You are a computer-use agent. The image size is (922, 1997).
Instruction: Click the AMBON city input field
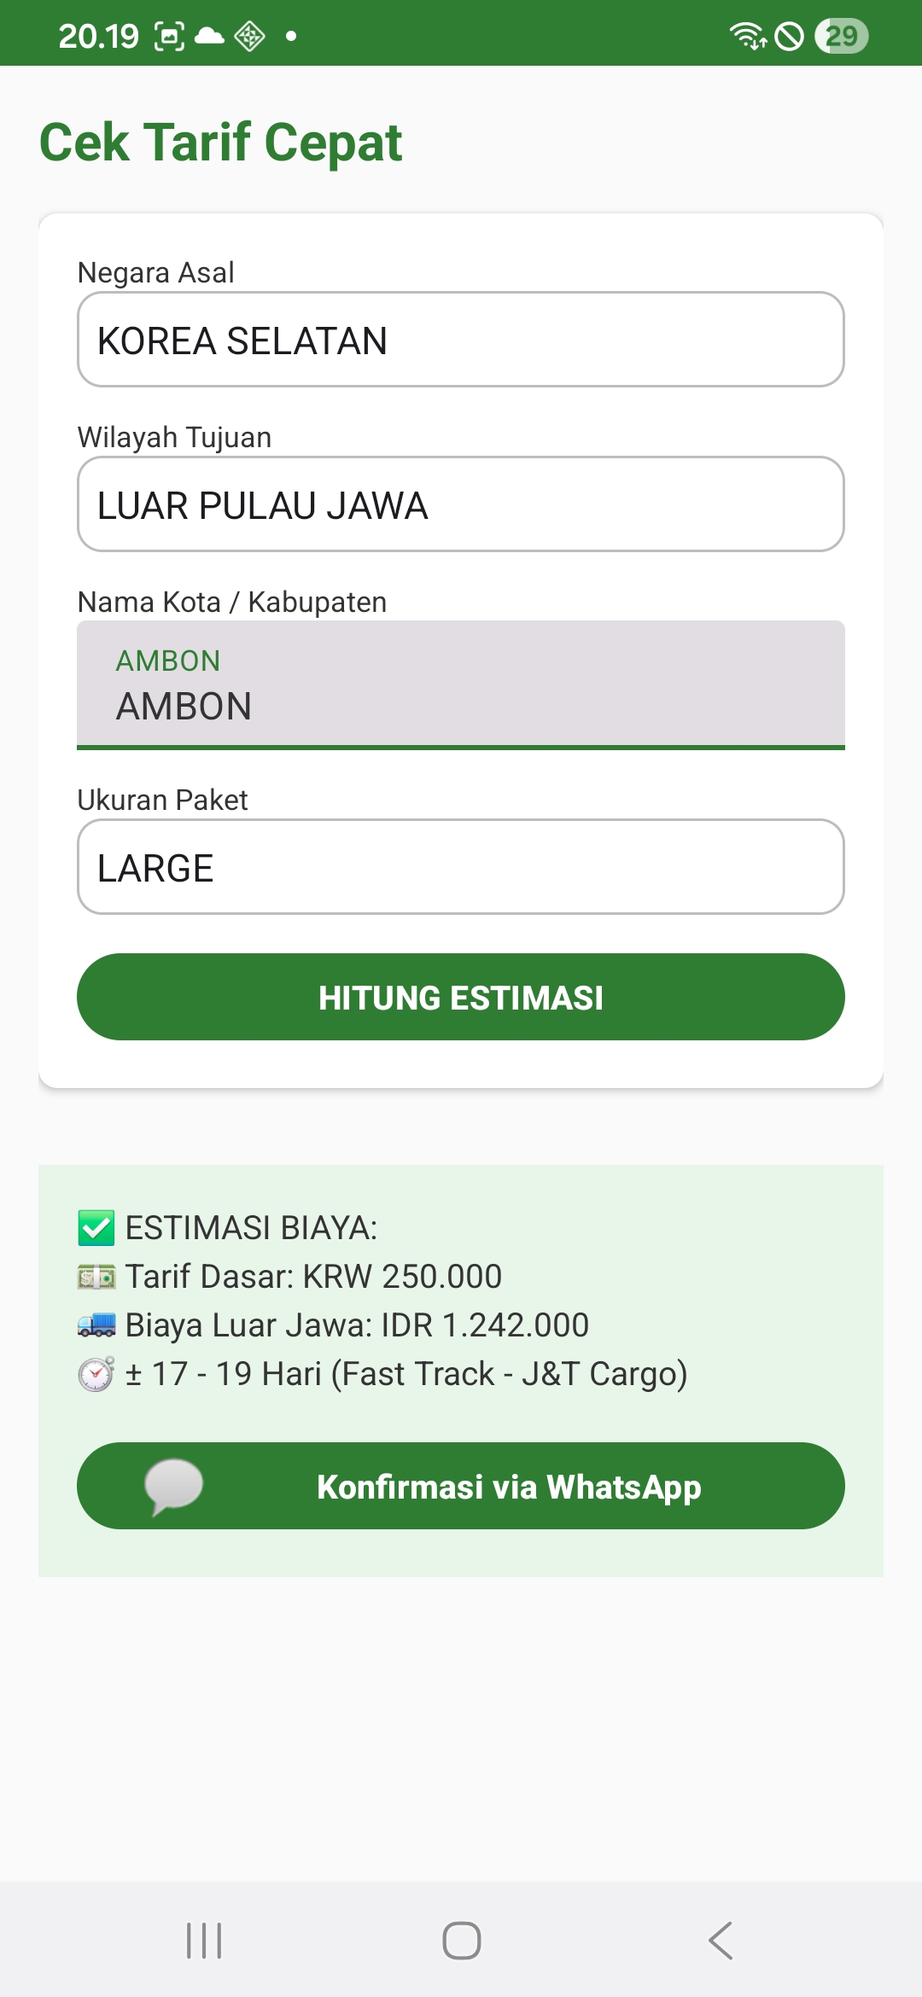pyautogui.click(x=461, y=685)
